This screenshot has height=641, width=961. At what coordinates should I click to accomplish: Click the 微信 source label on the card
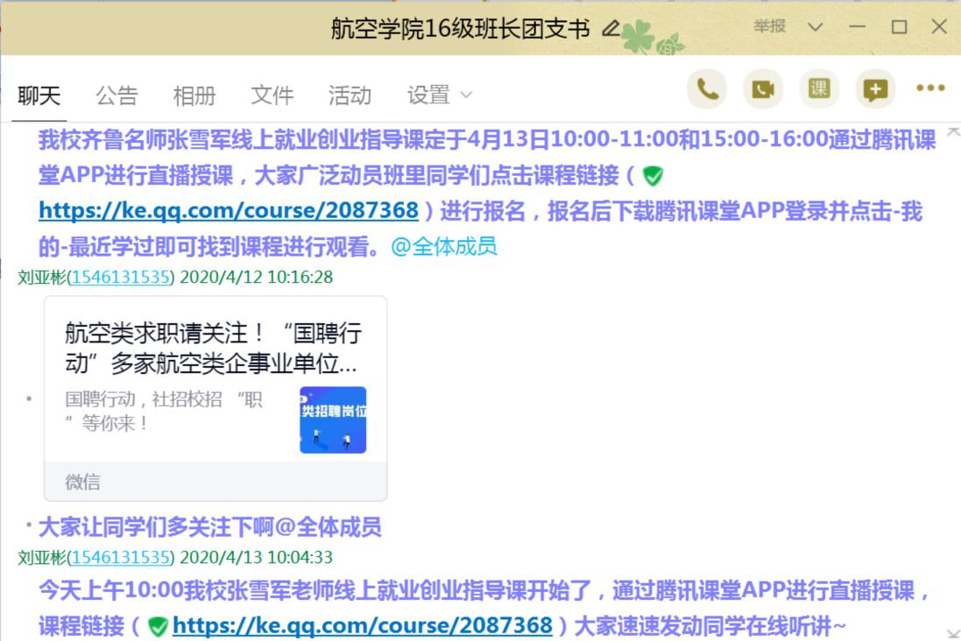(82, 483)
